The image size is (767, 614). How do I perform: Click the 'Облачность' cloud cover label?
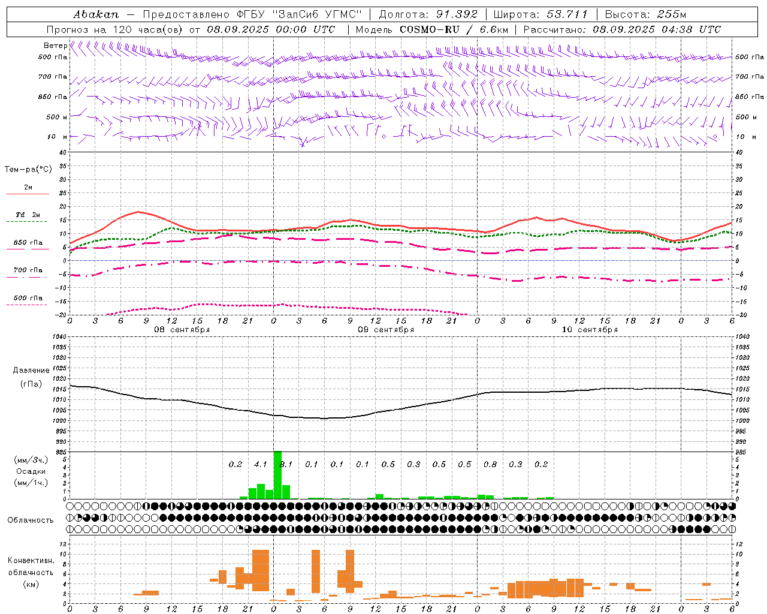(x=31, y=520)
